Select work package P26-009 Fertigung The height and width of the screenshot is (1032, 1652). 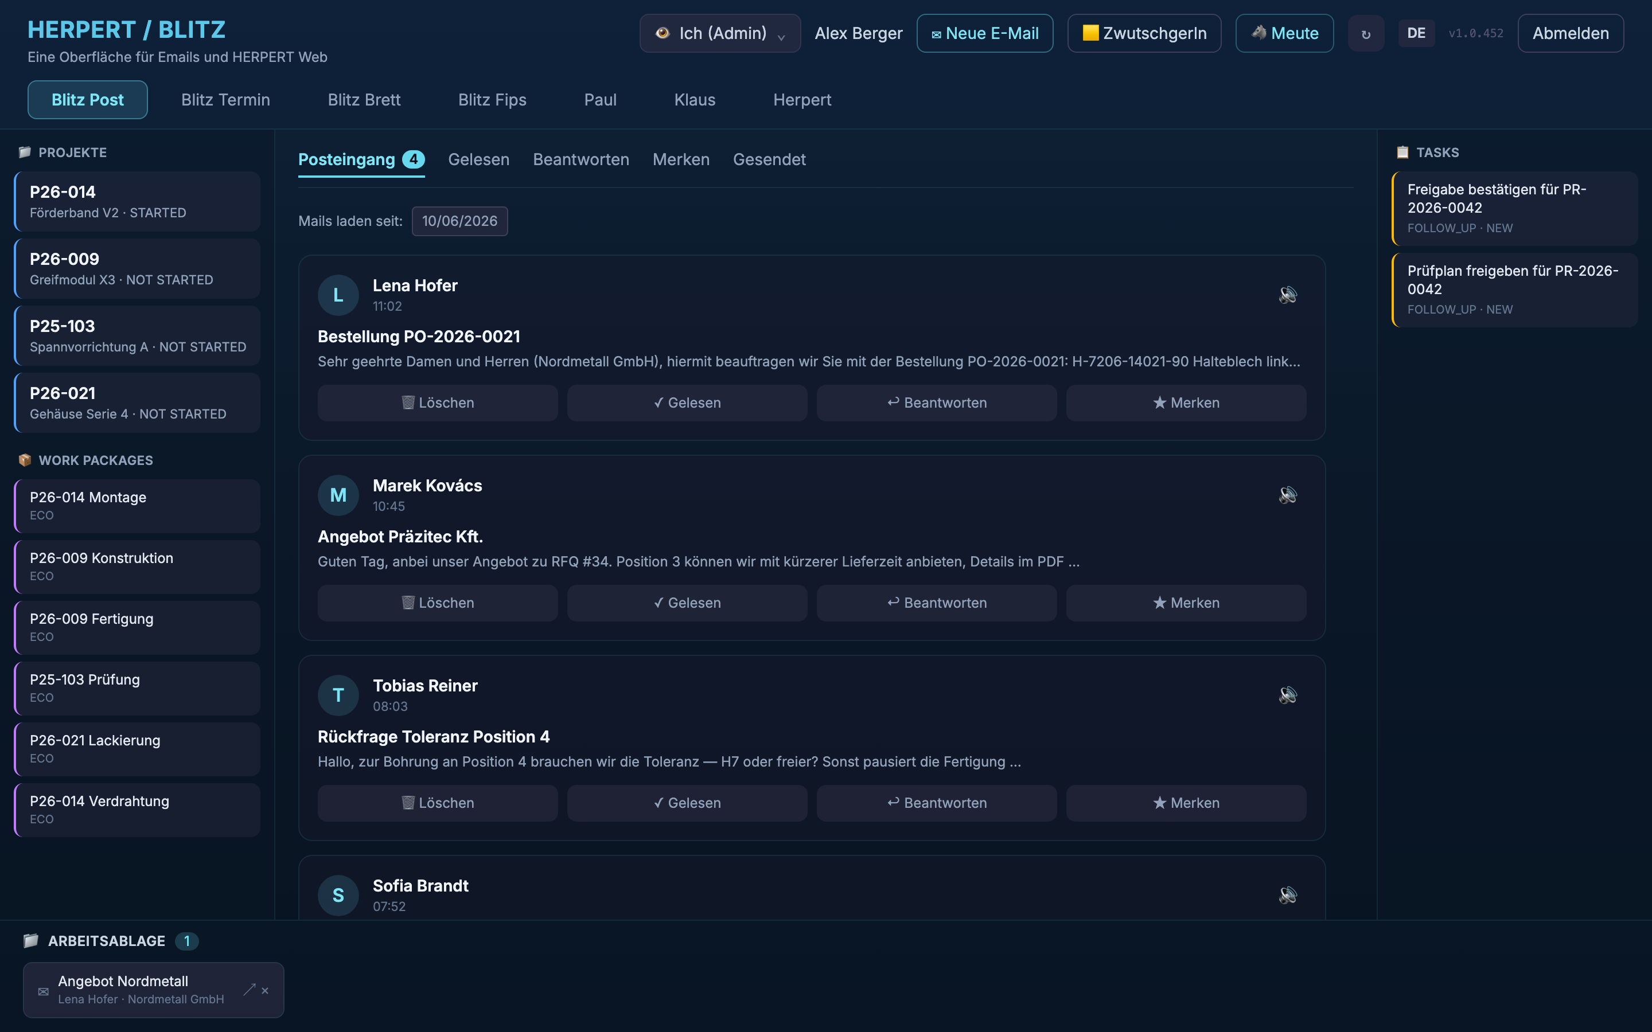coord(137,627)
